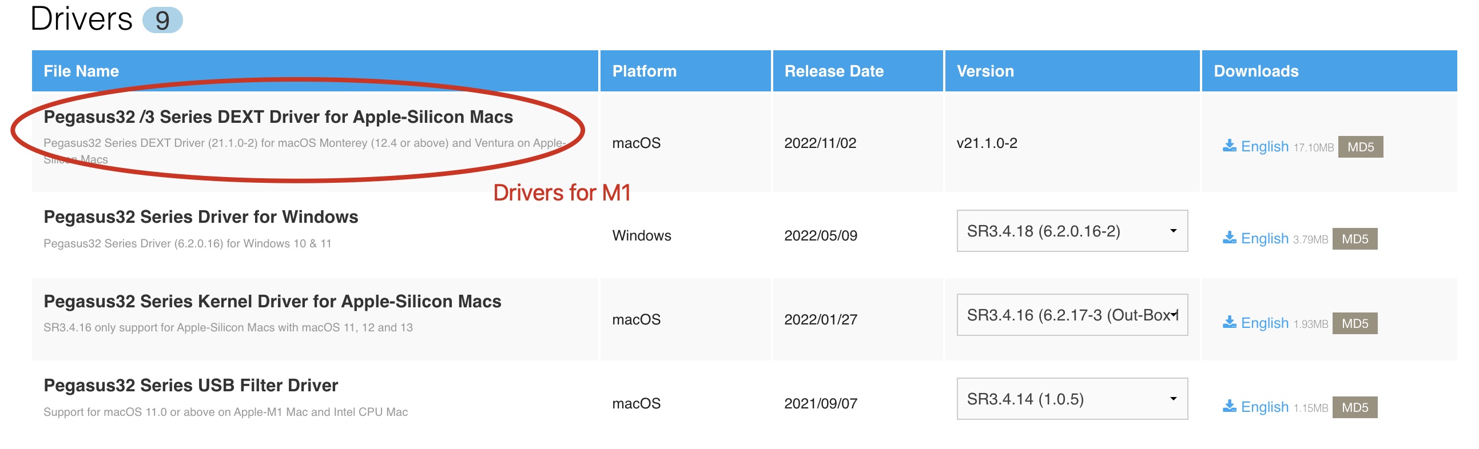The width and height of the screenshot is (1479, 449).
Task: Click description 'Support for macOS 11.0 or above'
Action: tap(226, 412)
